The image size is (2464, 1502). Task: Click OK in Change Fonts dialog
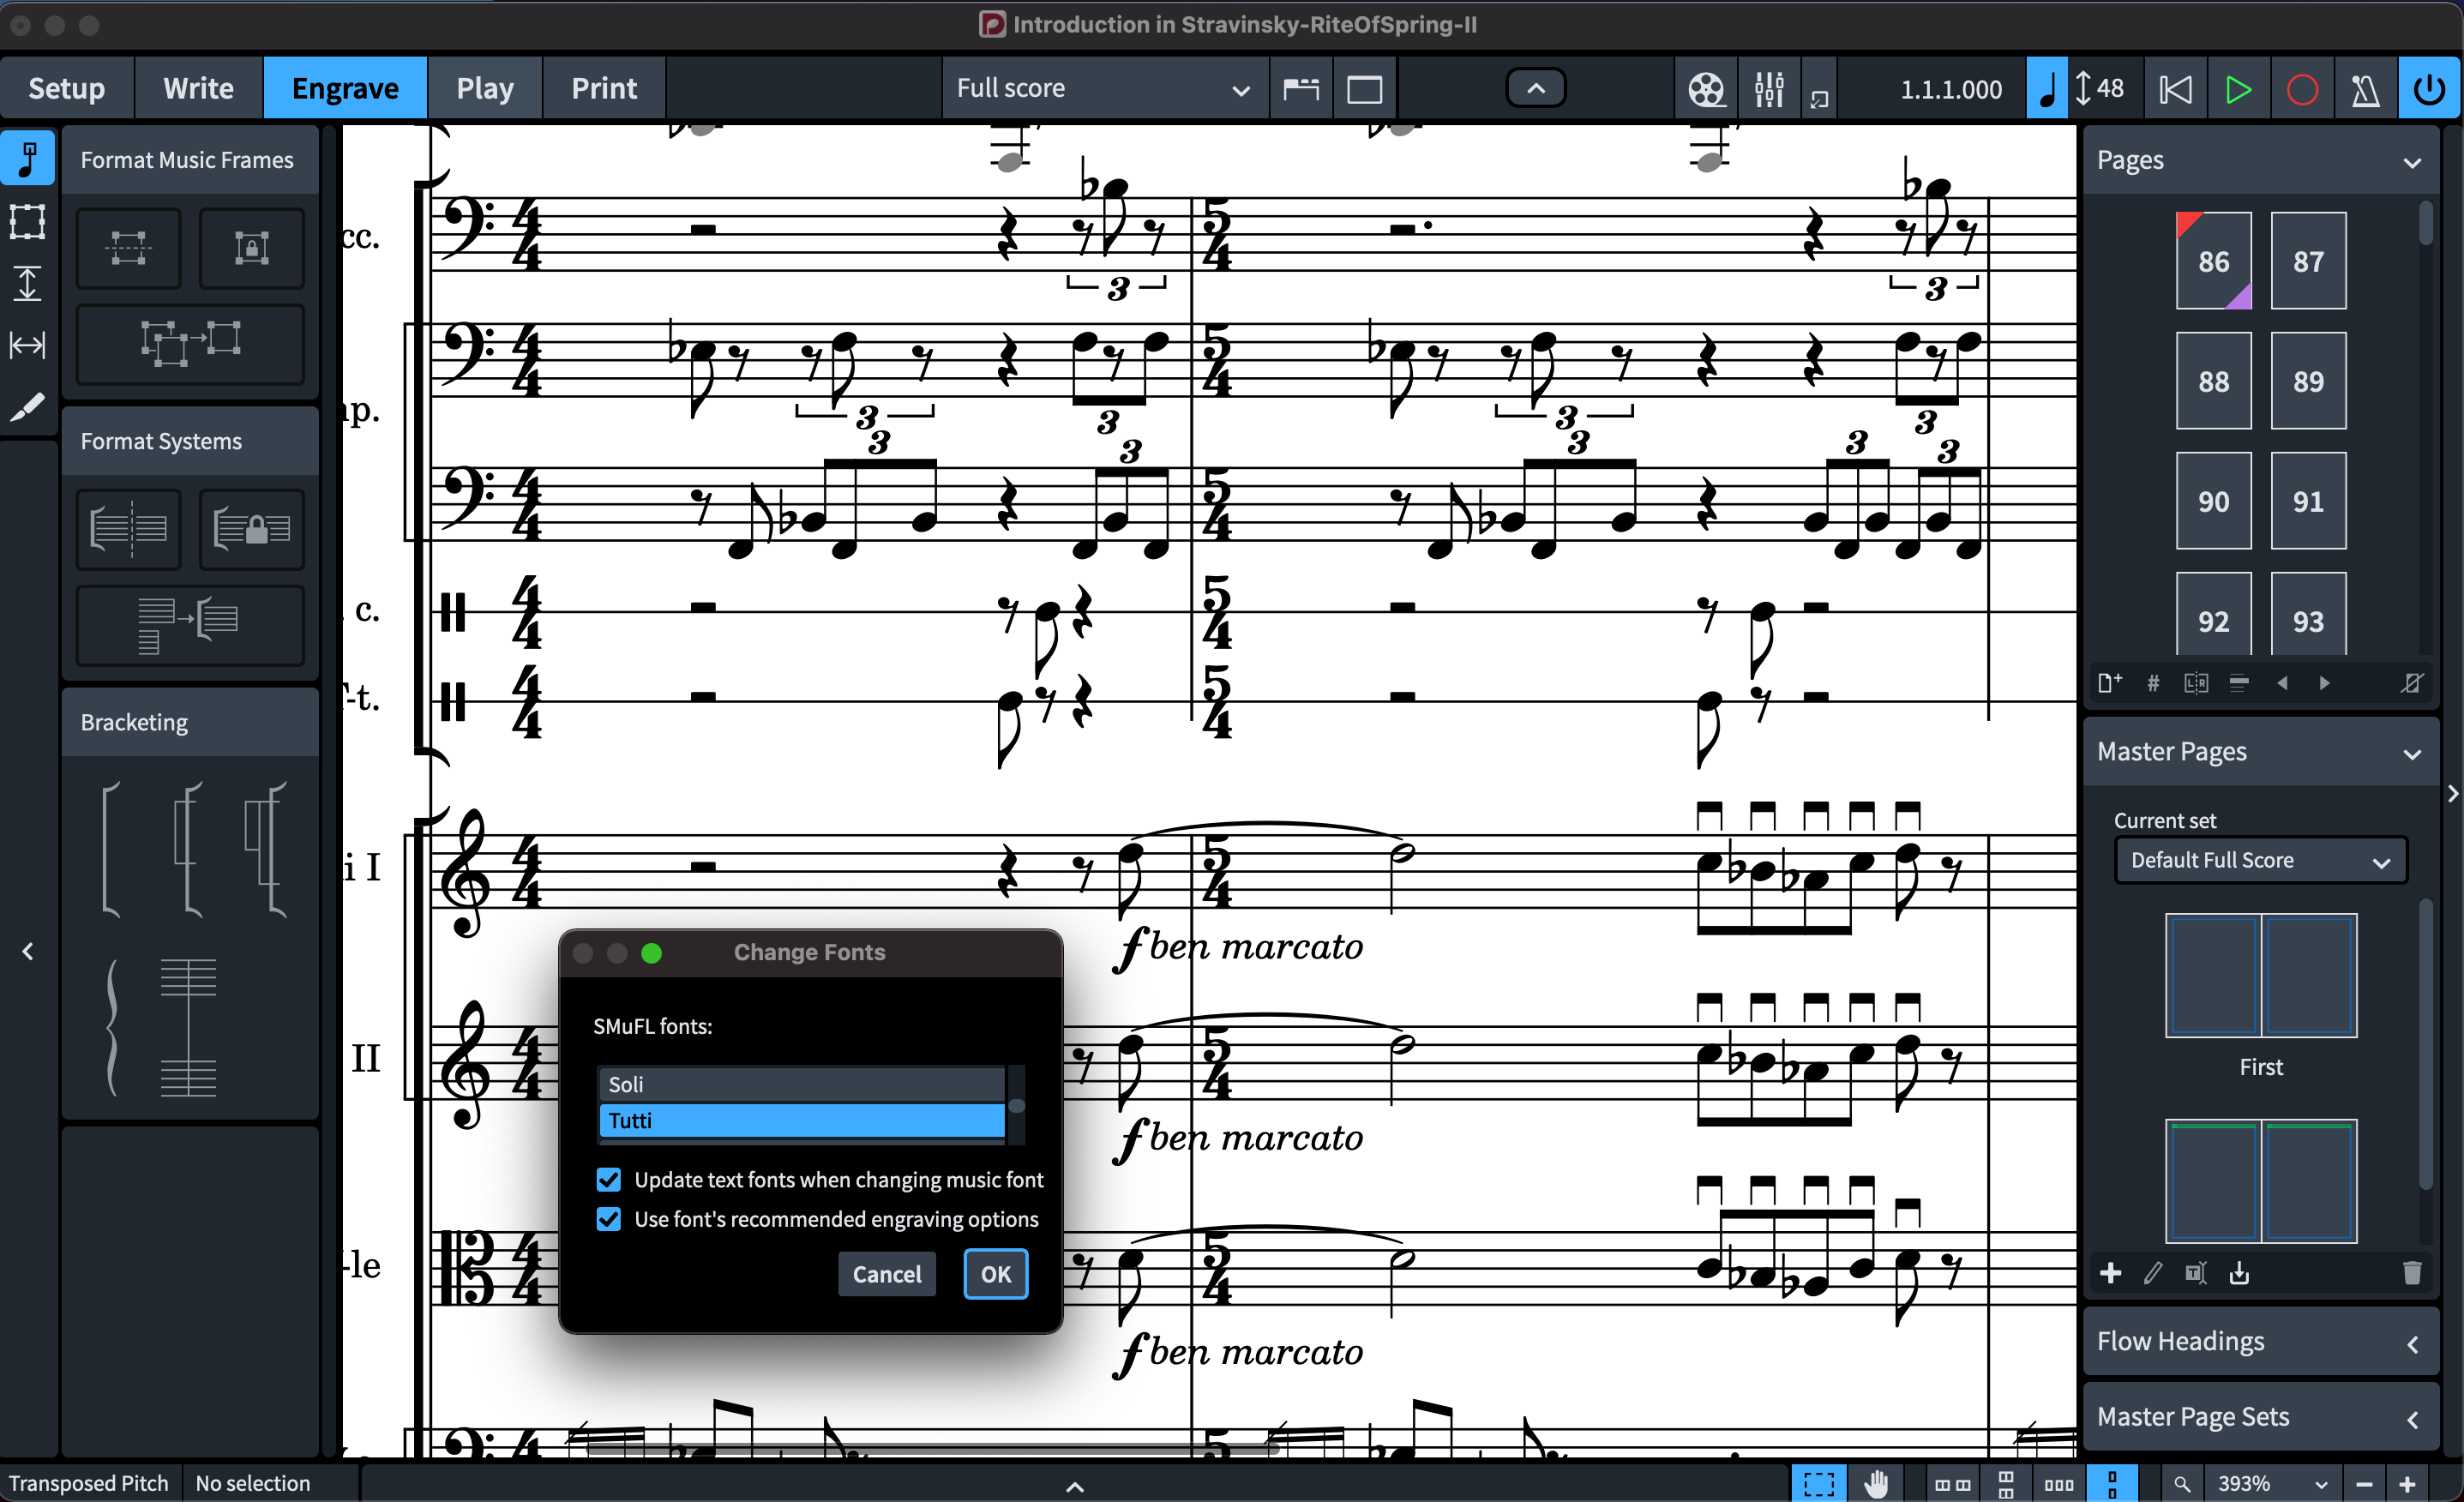tap(995, 1274)
